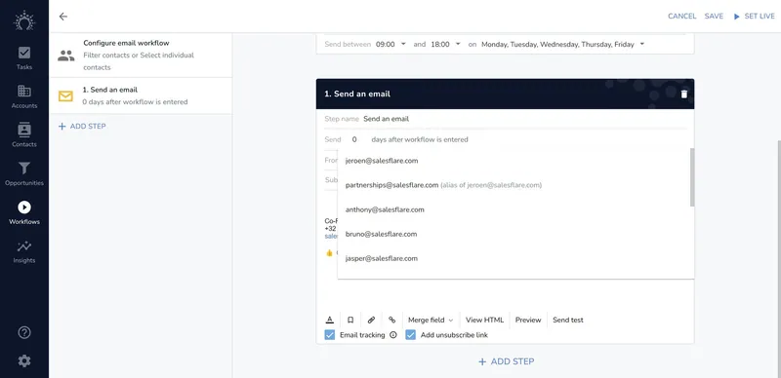Attach a file with paperclip icon
Image resolution: width=781 pixels, height=378 pixels.
(371, 320)
